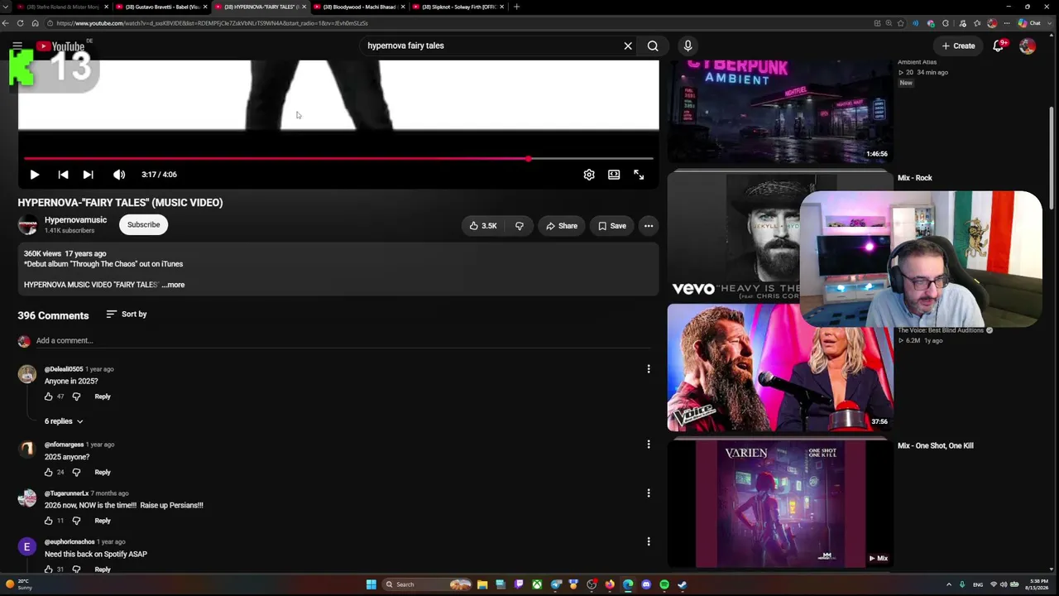Reply to the 'Anyone in 2025?' comment

(x=103, y=397)
